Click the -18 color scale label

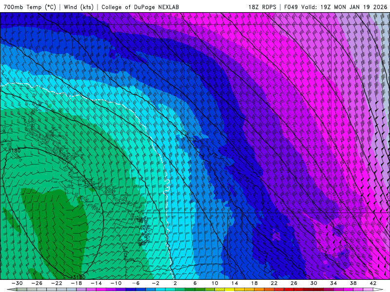click(x=77, y=283)
